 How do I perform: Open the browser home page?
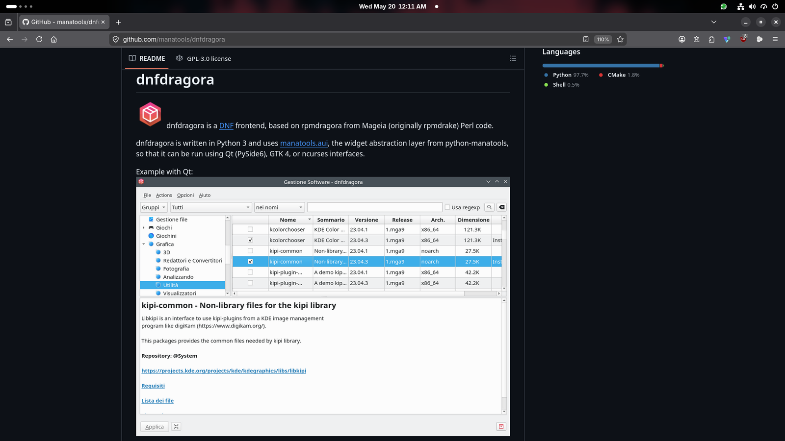(54, 39)
